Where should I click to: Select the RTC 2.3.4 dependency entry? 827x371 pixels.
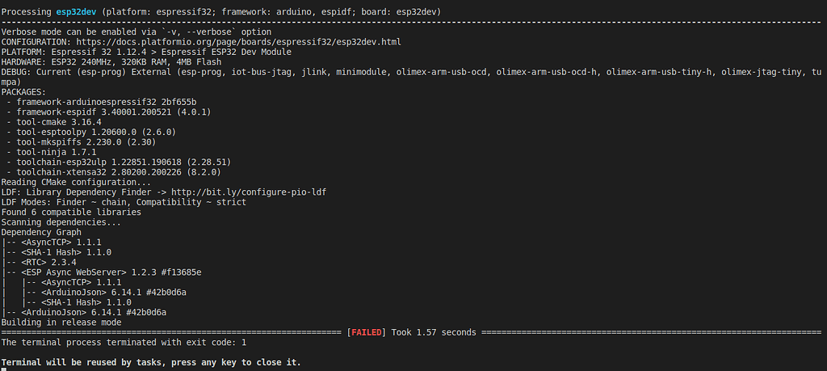click(39, 262)
